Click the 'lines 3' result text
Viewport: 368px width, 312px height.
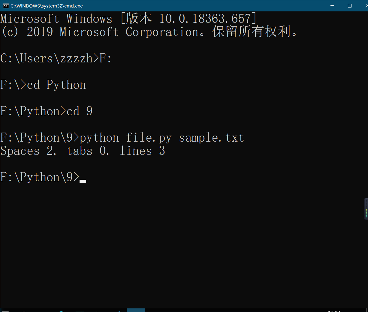point(143,151)
